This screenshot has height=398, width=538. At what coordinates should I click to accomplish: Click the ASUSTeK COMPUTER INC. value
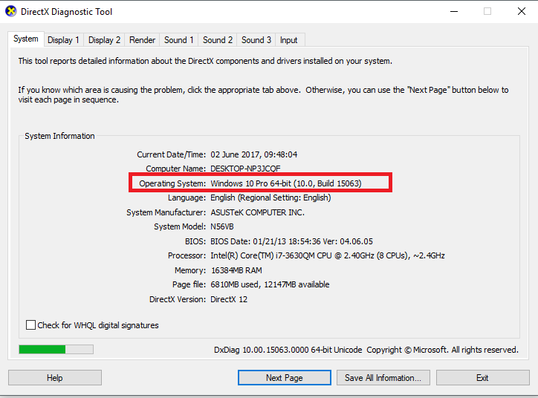(x=257, y=212)
